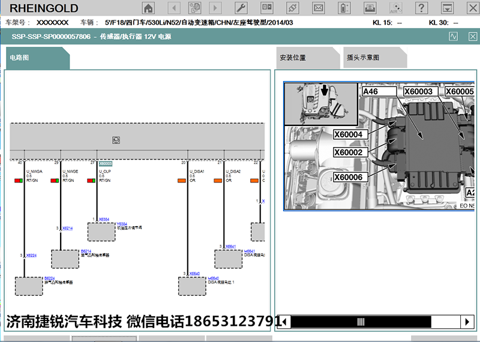Open component link B6224

click(50, 278)
